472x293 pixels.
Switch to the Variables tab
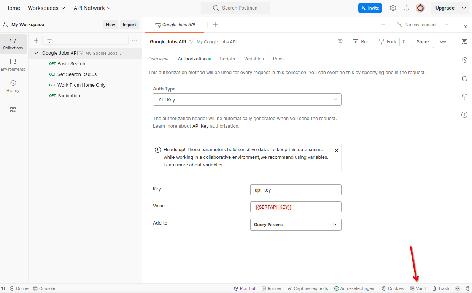click(254, 59)
